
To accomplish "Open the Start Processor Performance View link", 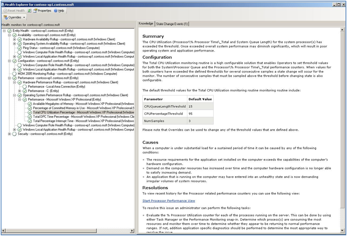I will point(169,201).
